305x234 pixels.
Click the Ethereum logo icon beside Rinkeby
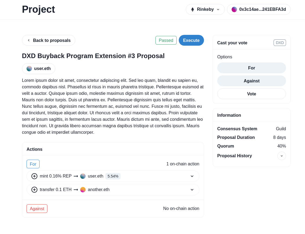click(x=193, y=9)
